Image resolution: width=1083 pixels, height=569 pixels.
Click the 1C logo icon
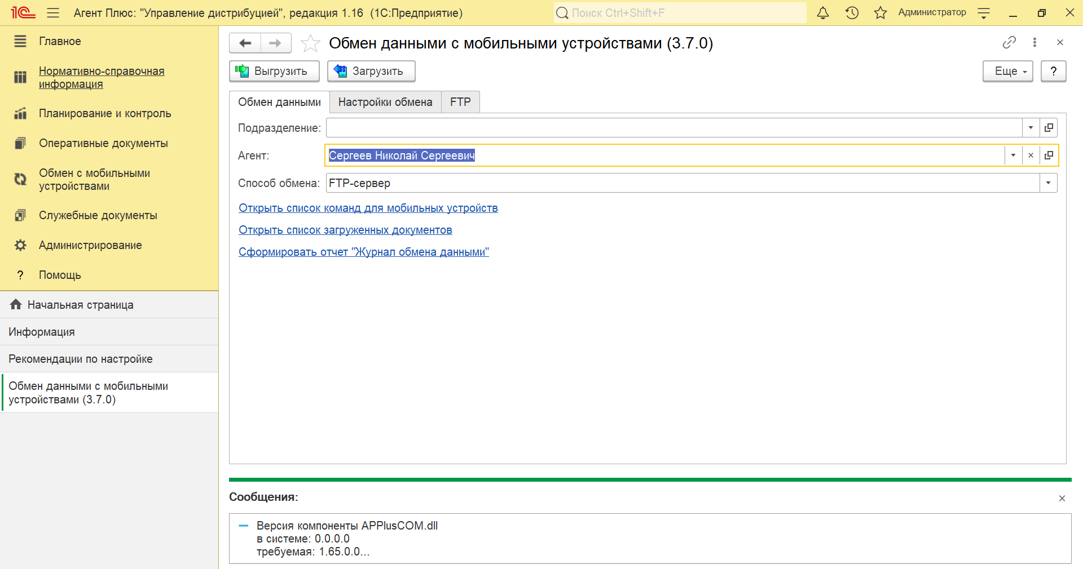coord(23,12)
